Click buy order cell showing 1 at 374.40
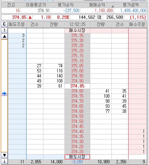 pyautogui.click(x=138, y=131)
